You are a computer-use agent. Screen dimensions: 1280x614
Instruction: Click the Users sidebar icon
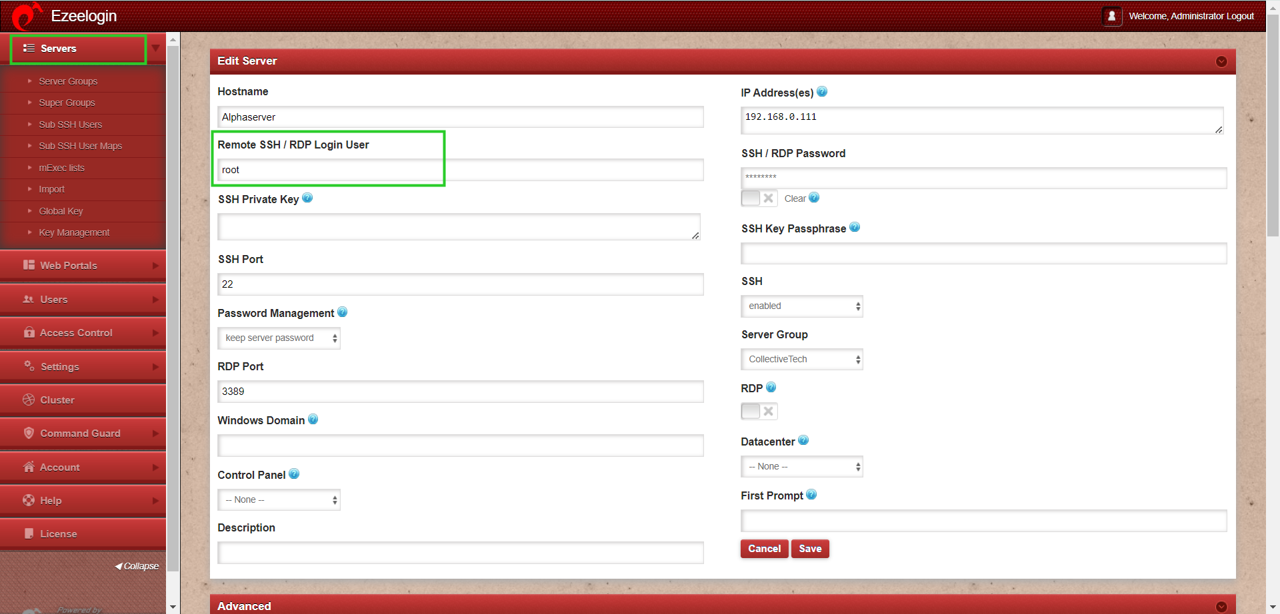(29, 299)
